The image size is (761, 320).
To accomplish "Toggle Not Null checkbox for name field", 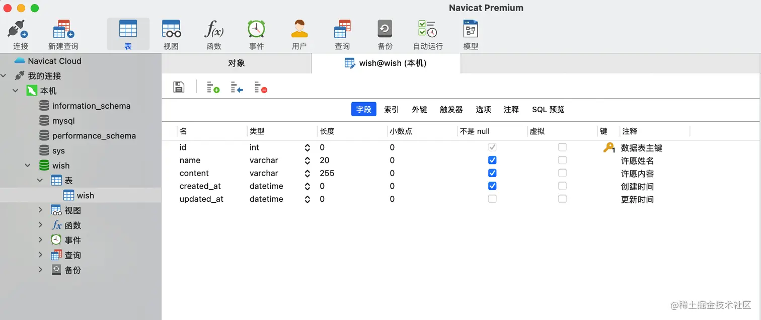I will [492, 160].
